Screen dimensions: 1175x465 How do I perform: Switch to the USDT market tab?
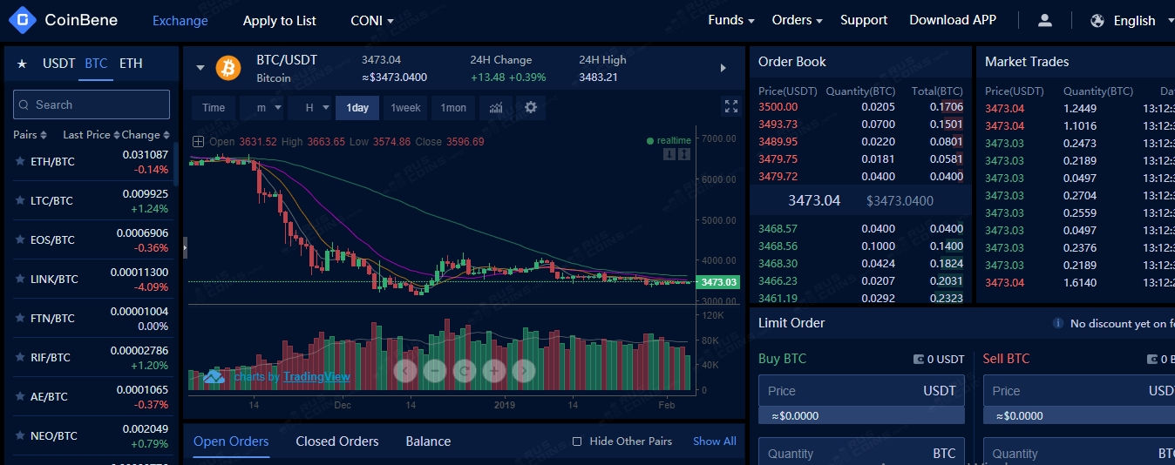pyautogui.click(x=59, y=64)
